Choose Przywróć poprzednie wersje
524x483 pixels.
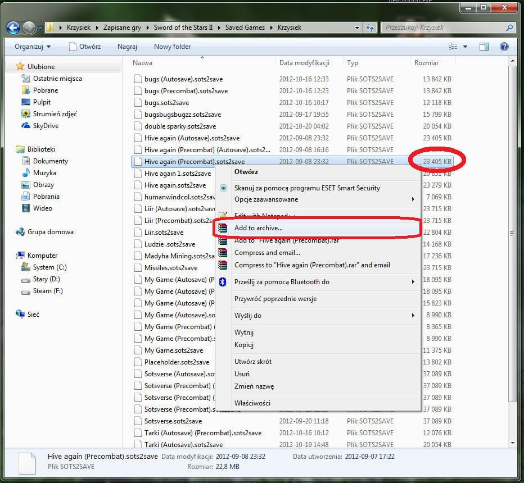(318, 299)
